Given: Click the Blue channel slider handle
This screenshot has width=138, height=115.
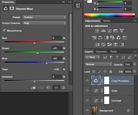Looking at the screenshot, I should tap(47, 63).
